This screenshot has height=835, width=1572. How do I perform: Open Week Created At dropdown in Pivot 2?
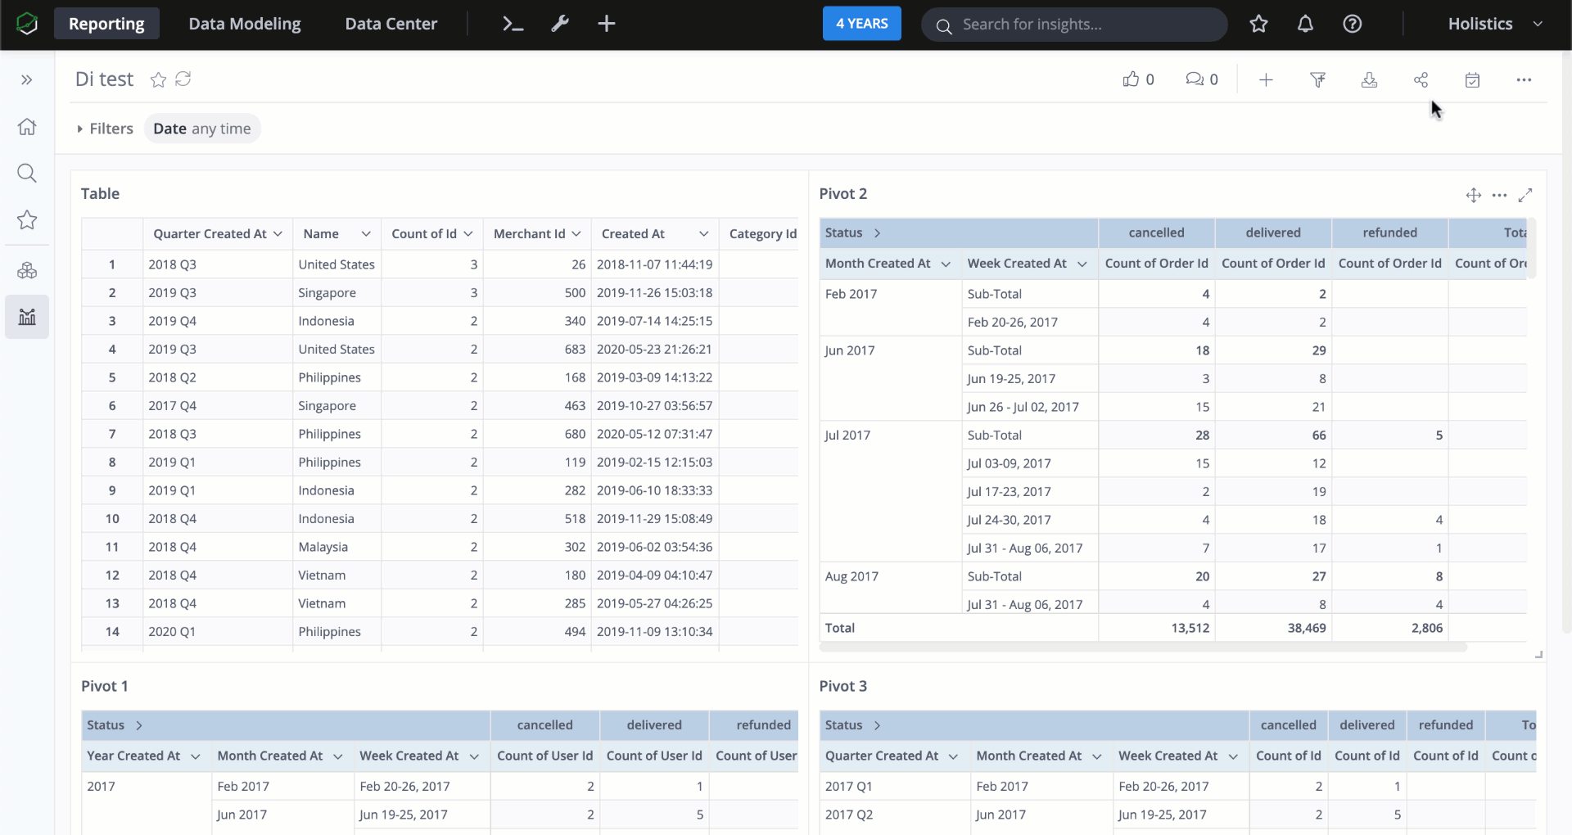[1082, 264]
